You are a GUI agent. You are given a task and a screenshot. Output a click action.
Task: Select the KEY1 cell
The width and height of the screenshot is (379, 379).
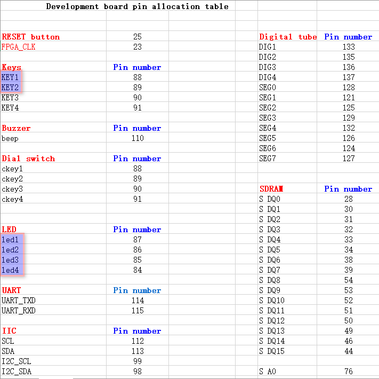pyautogui.click(x=11, y=77)
